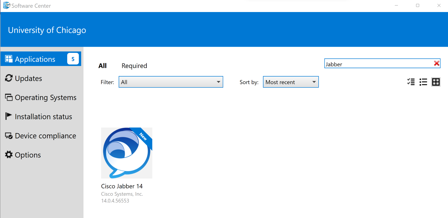Switch to list view icon
This screenshot has width=448, height=218.
(423, 82)
